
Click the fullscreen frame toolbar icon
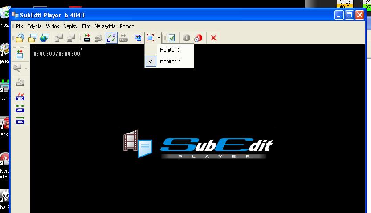coord(150,38)
